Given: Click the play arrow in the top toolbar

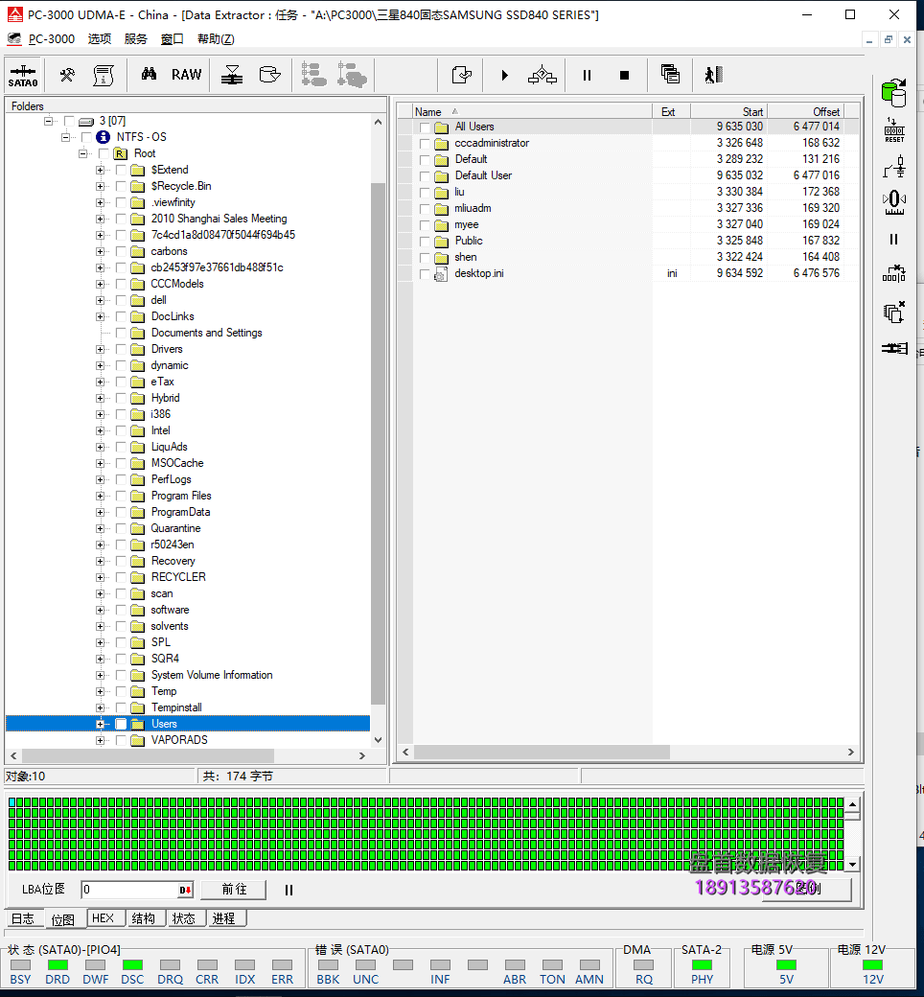Looking at the screenshot, I should pos(504,75).
